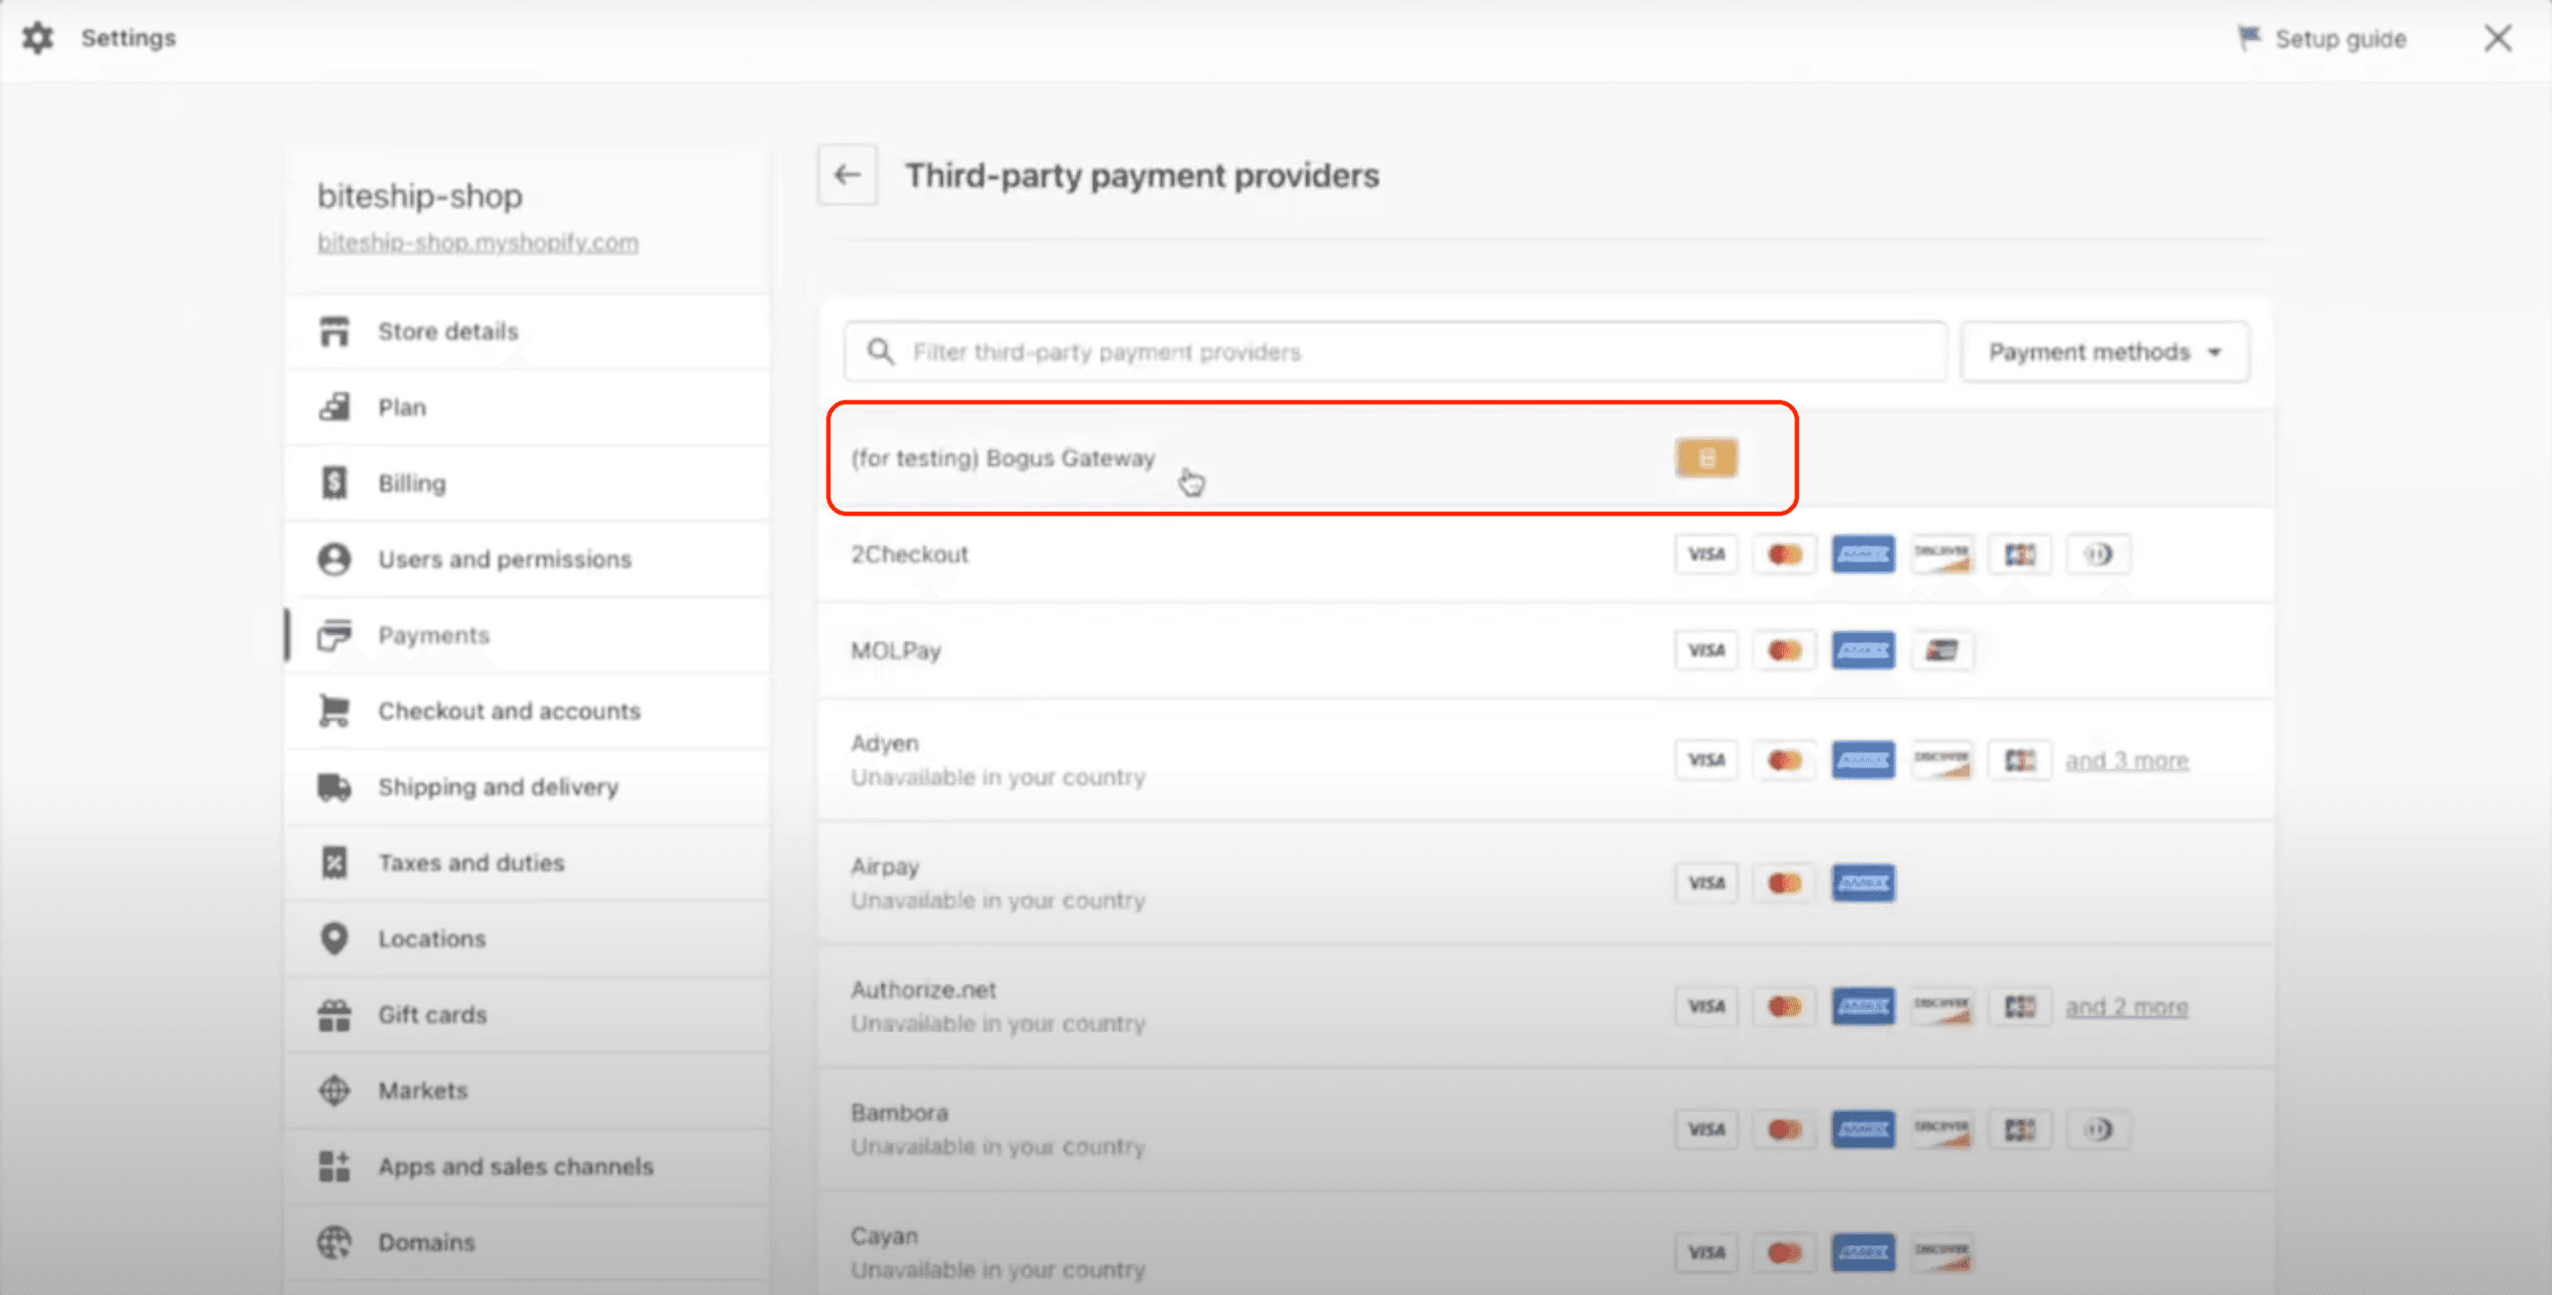Focus the filter third-party payment providers field

click(1395, 352)
